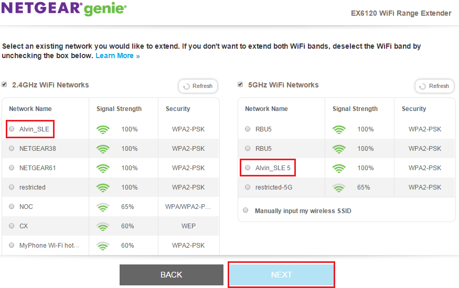This screenshot has height=288, width=459.
Task: Choose Manually input my wireless SSID
Action: (x=245, y=211)
